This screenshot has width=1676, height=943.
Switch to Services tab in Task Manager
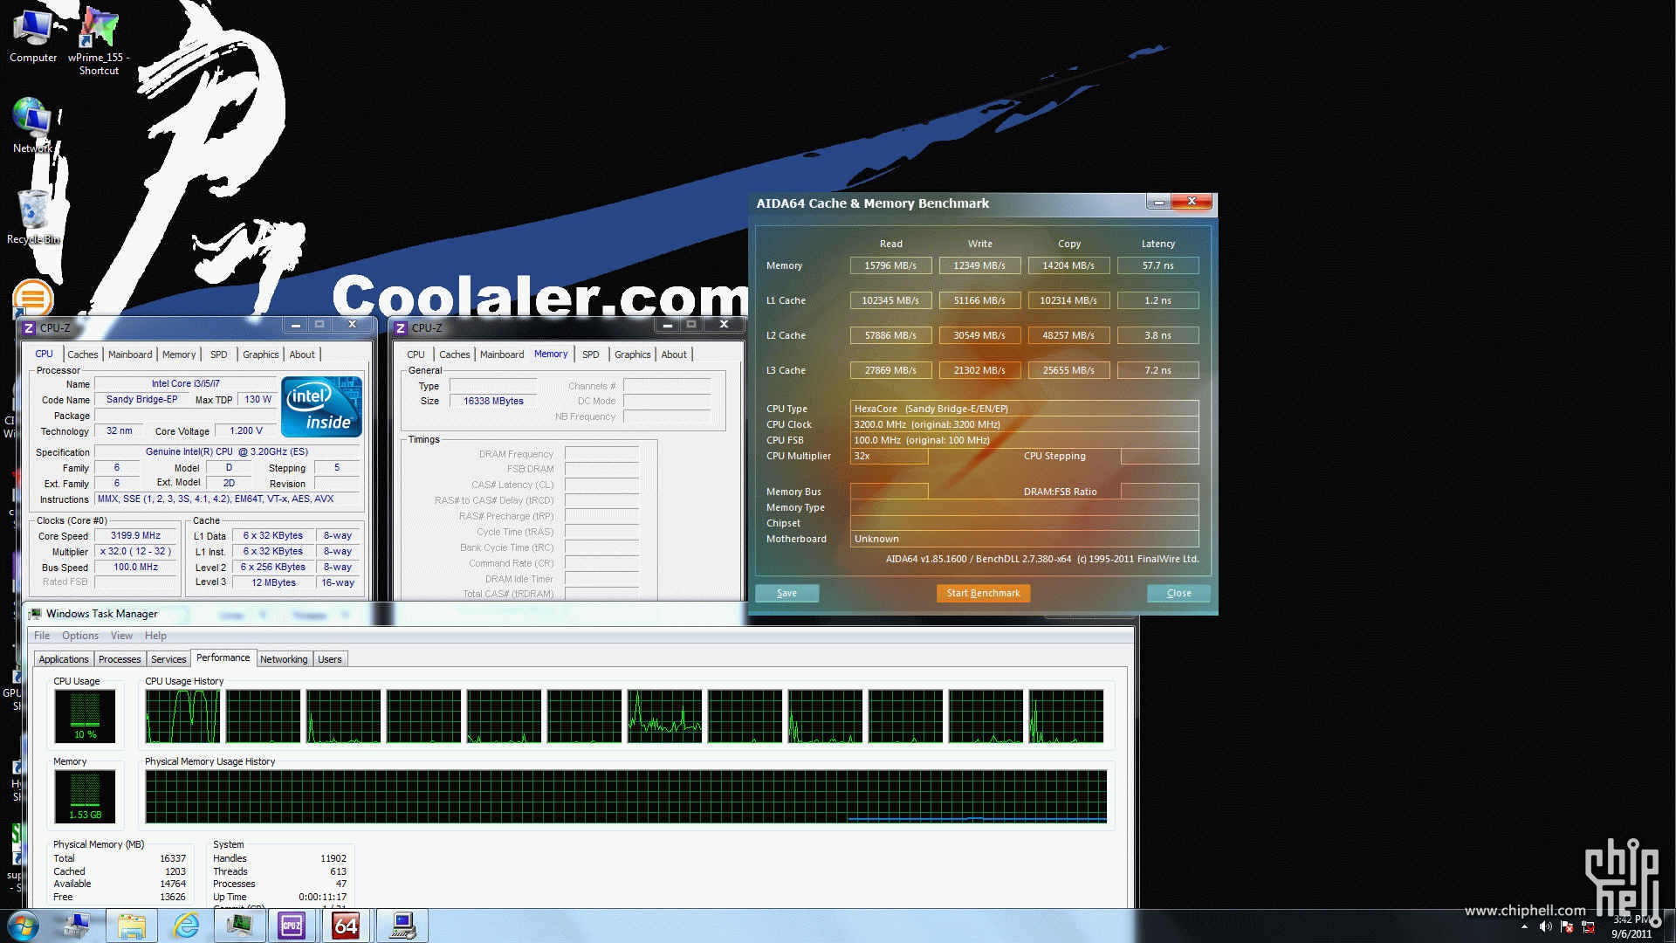[167, 657]
